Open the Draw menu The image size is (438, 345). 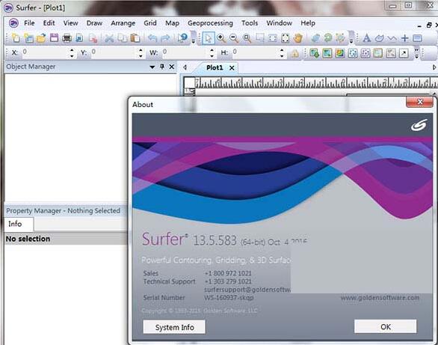point(94,23)
